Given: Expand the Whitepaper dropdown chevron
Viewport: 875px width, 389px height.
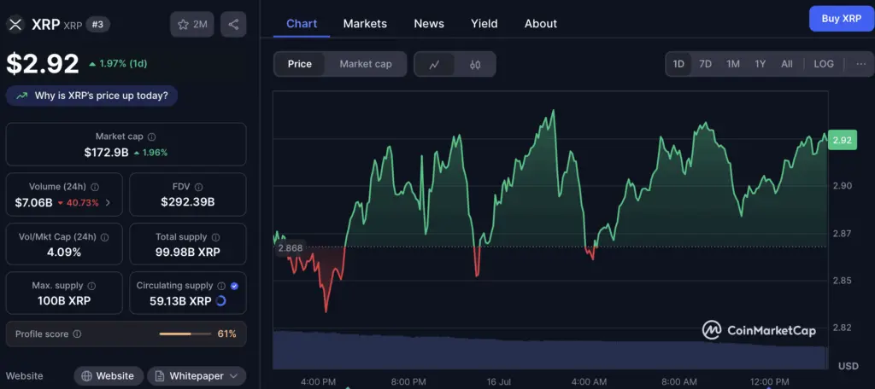Looking at the screenshot, I should (x=234, y=376).
